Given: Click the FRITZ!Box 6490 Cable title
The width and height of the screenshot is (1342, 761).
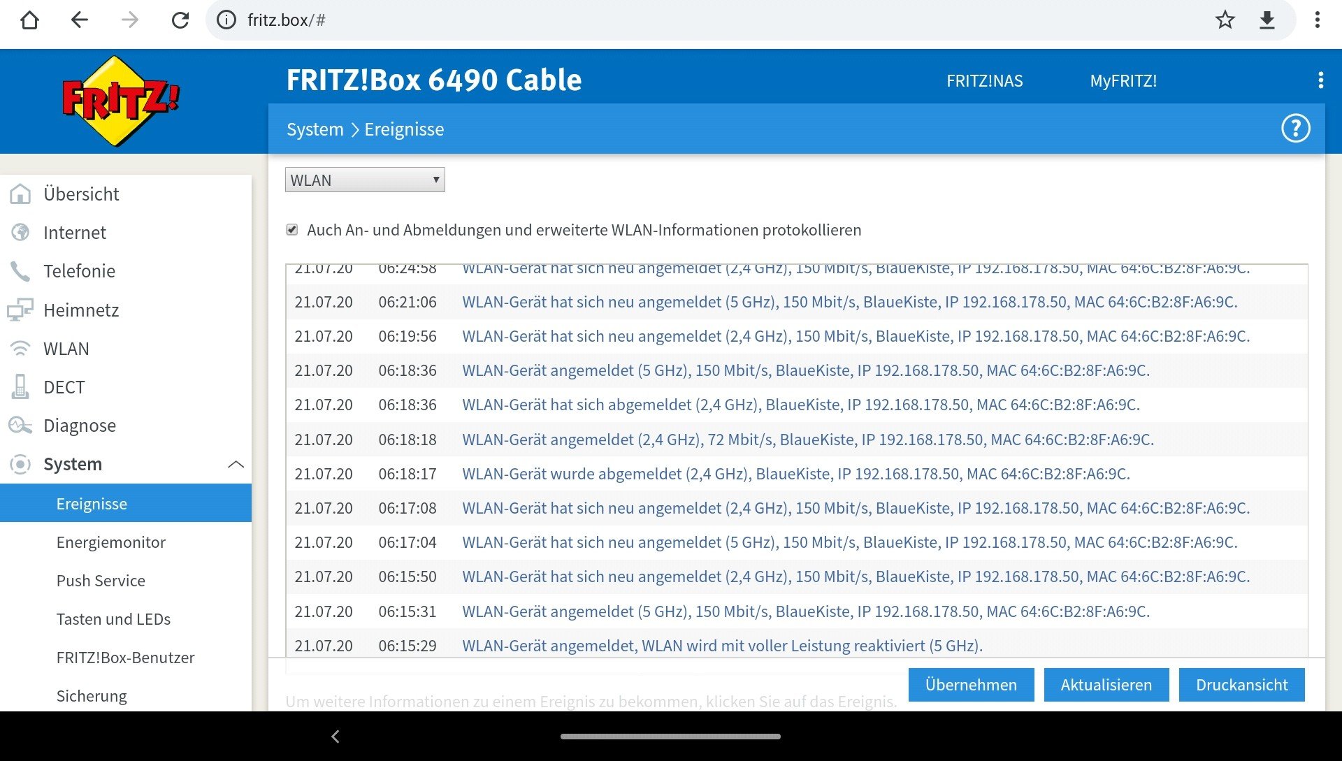Looking at the screenshot, I should point(433,80).
